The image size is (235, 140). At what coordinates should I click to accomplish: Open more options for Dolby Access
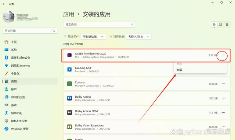[x=223, y=98]
